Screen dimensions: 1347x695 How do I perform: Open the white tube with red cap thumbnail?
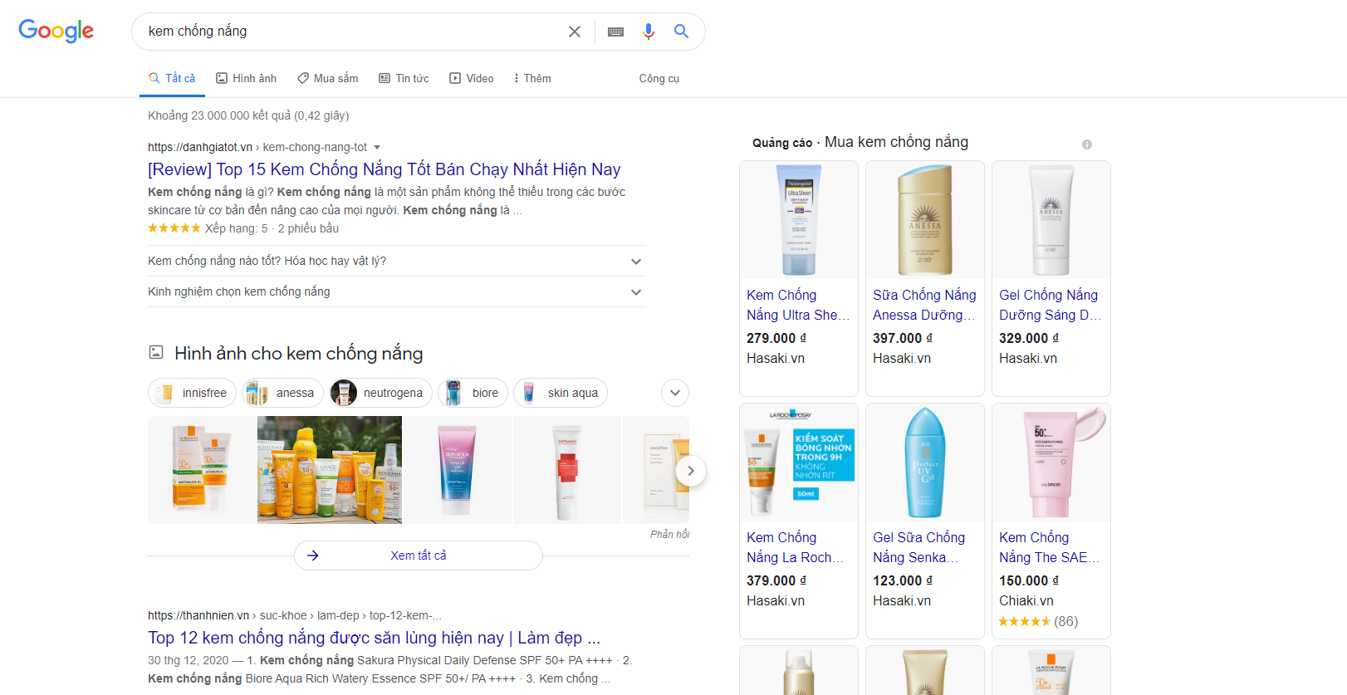(567, 470)
